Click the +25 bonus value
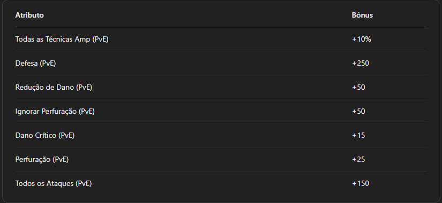 (x=358, y=159)
